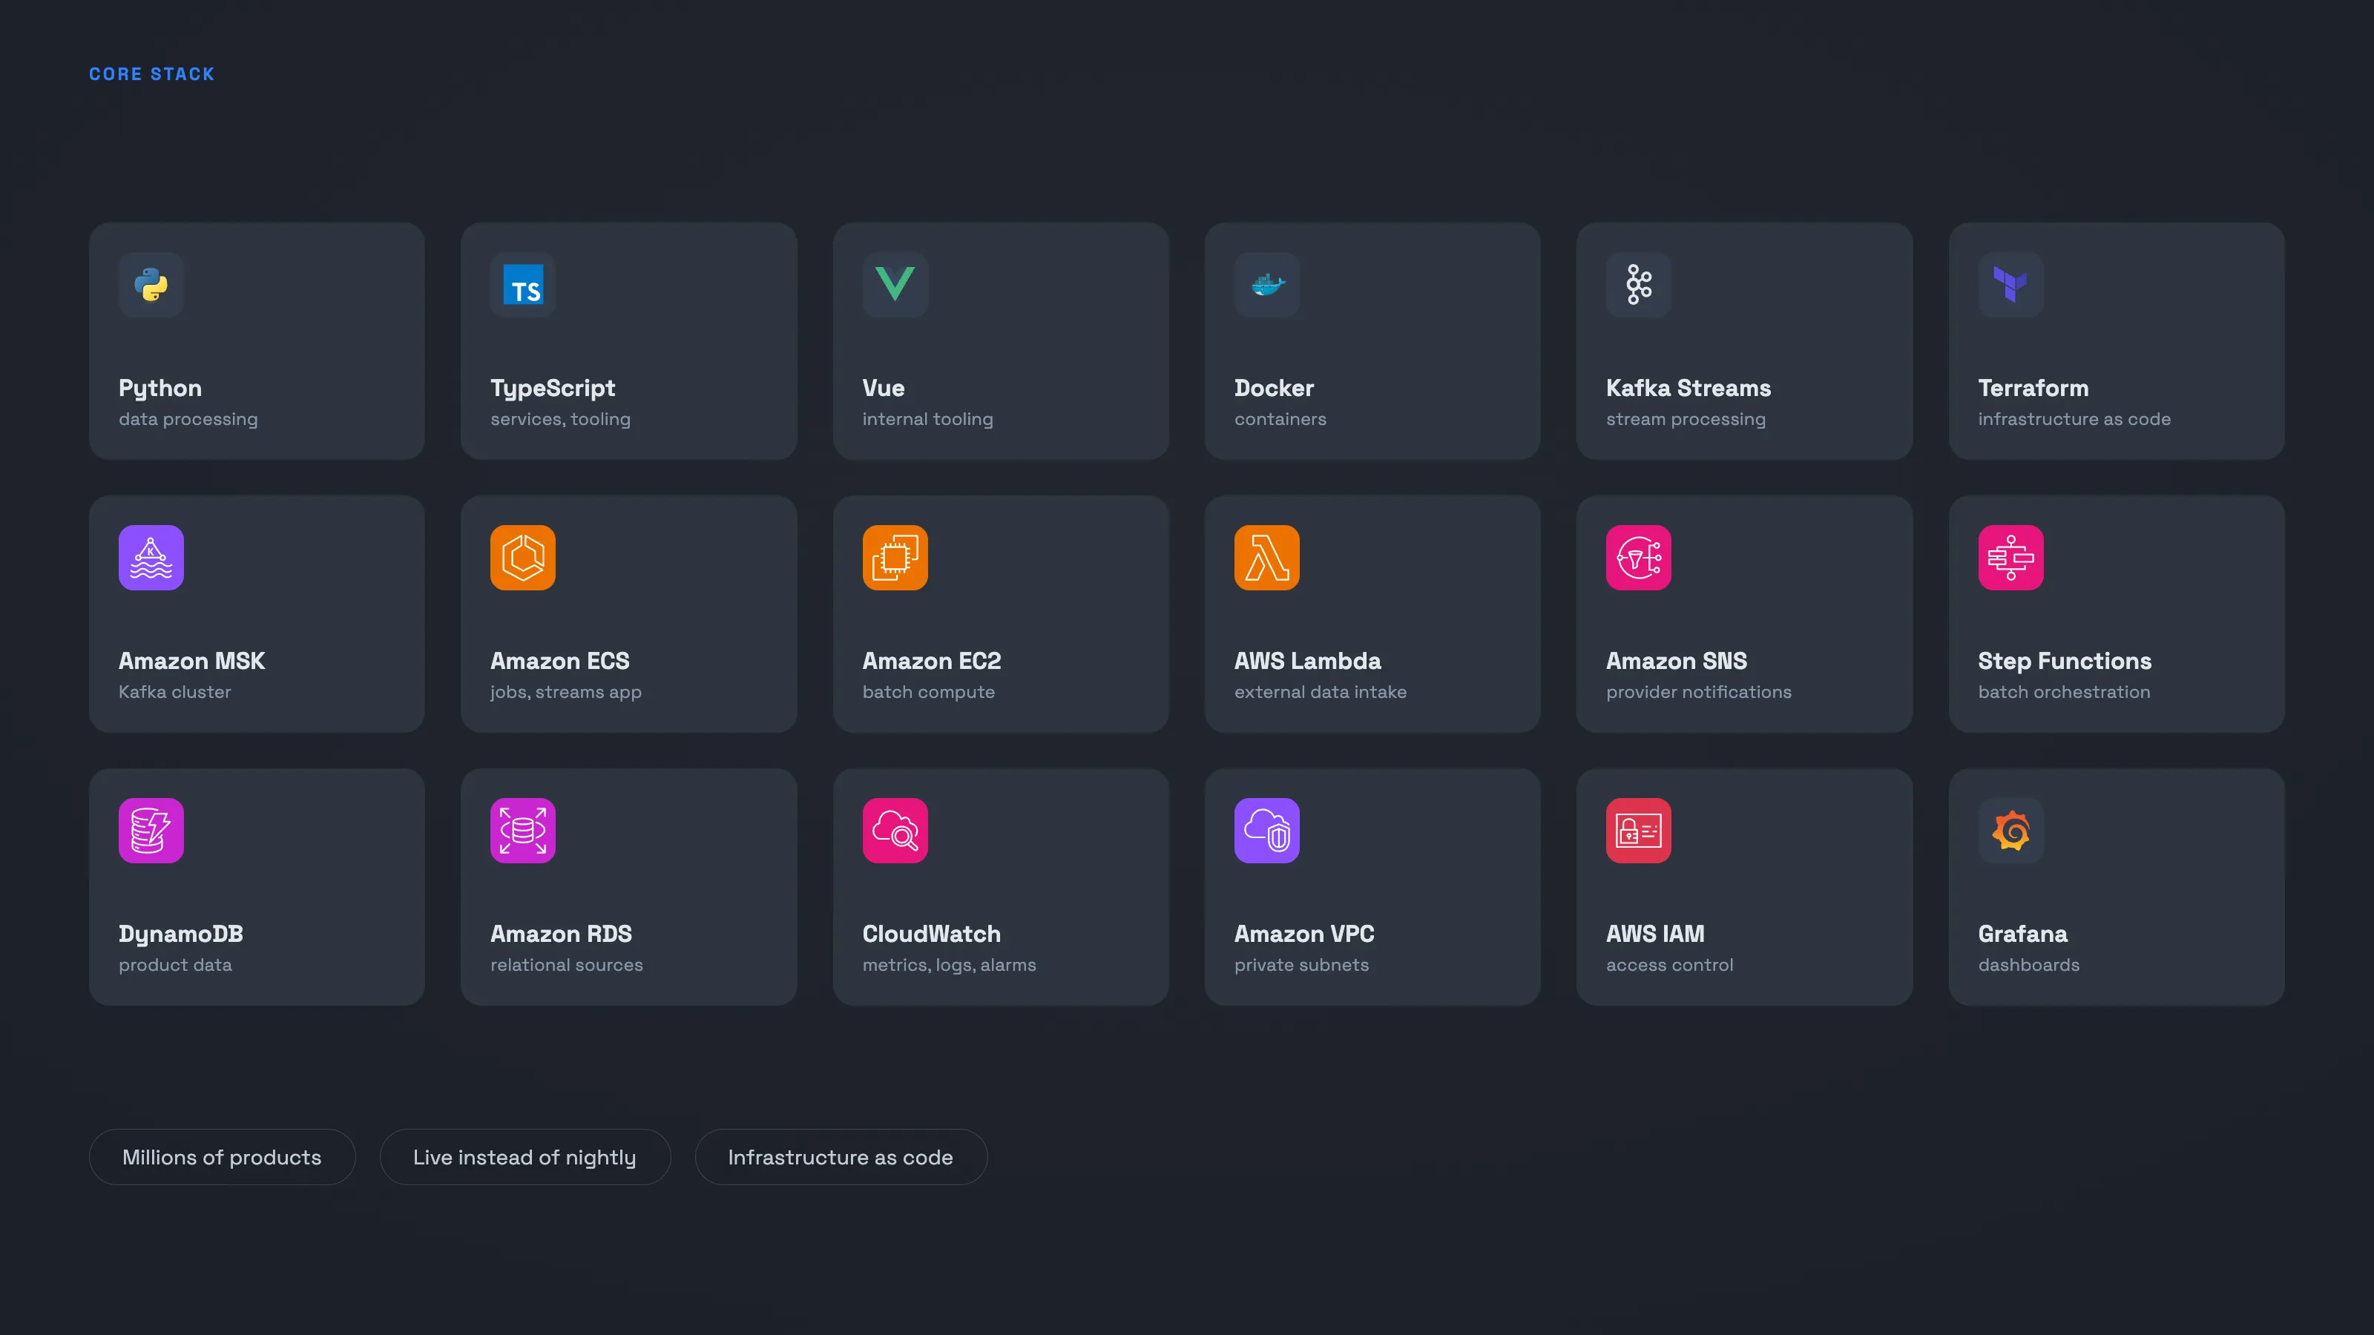Click the Grafana logo icon
The width and height of the screenshot is (2374, 1335).
pyautogui.click(x=2011, y=830)
